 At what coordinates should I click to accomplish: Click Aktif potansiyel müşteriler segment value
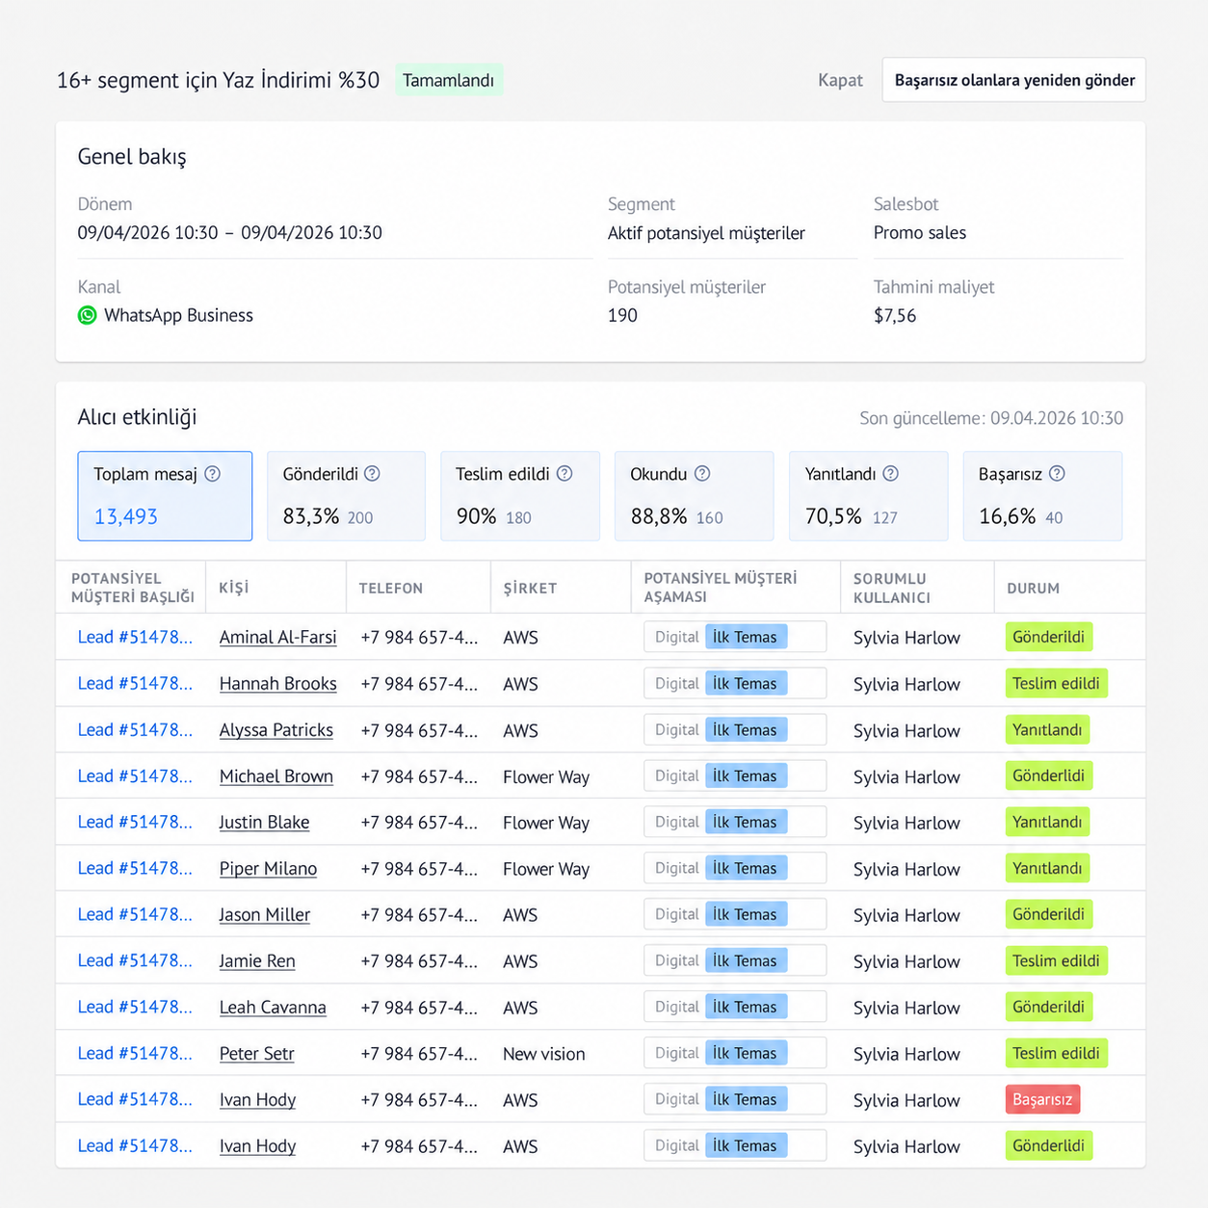706,233
